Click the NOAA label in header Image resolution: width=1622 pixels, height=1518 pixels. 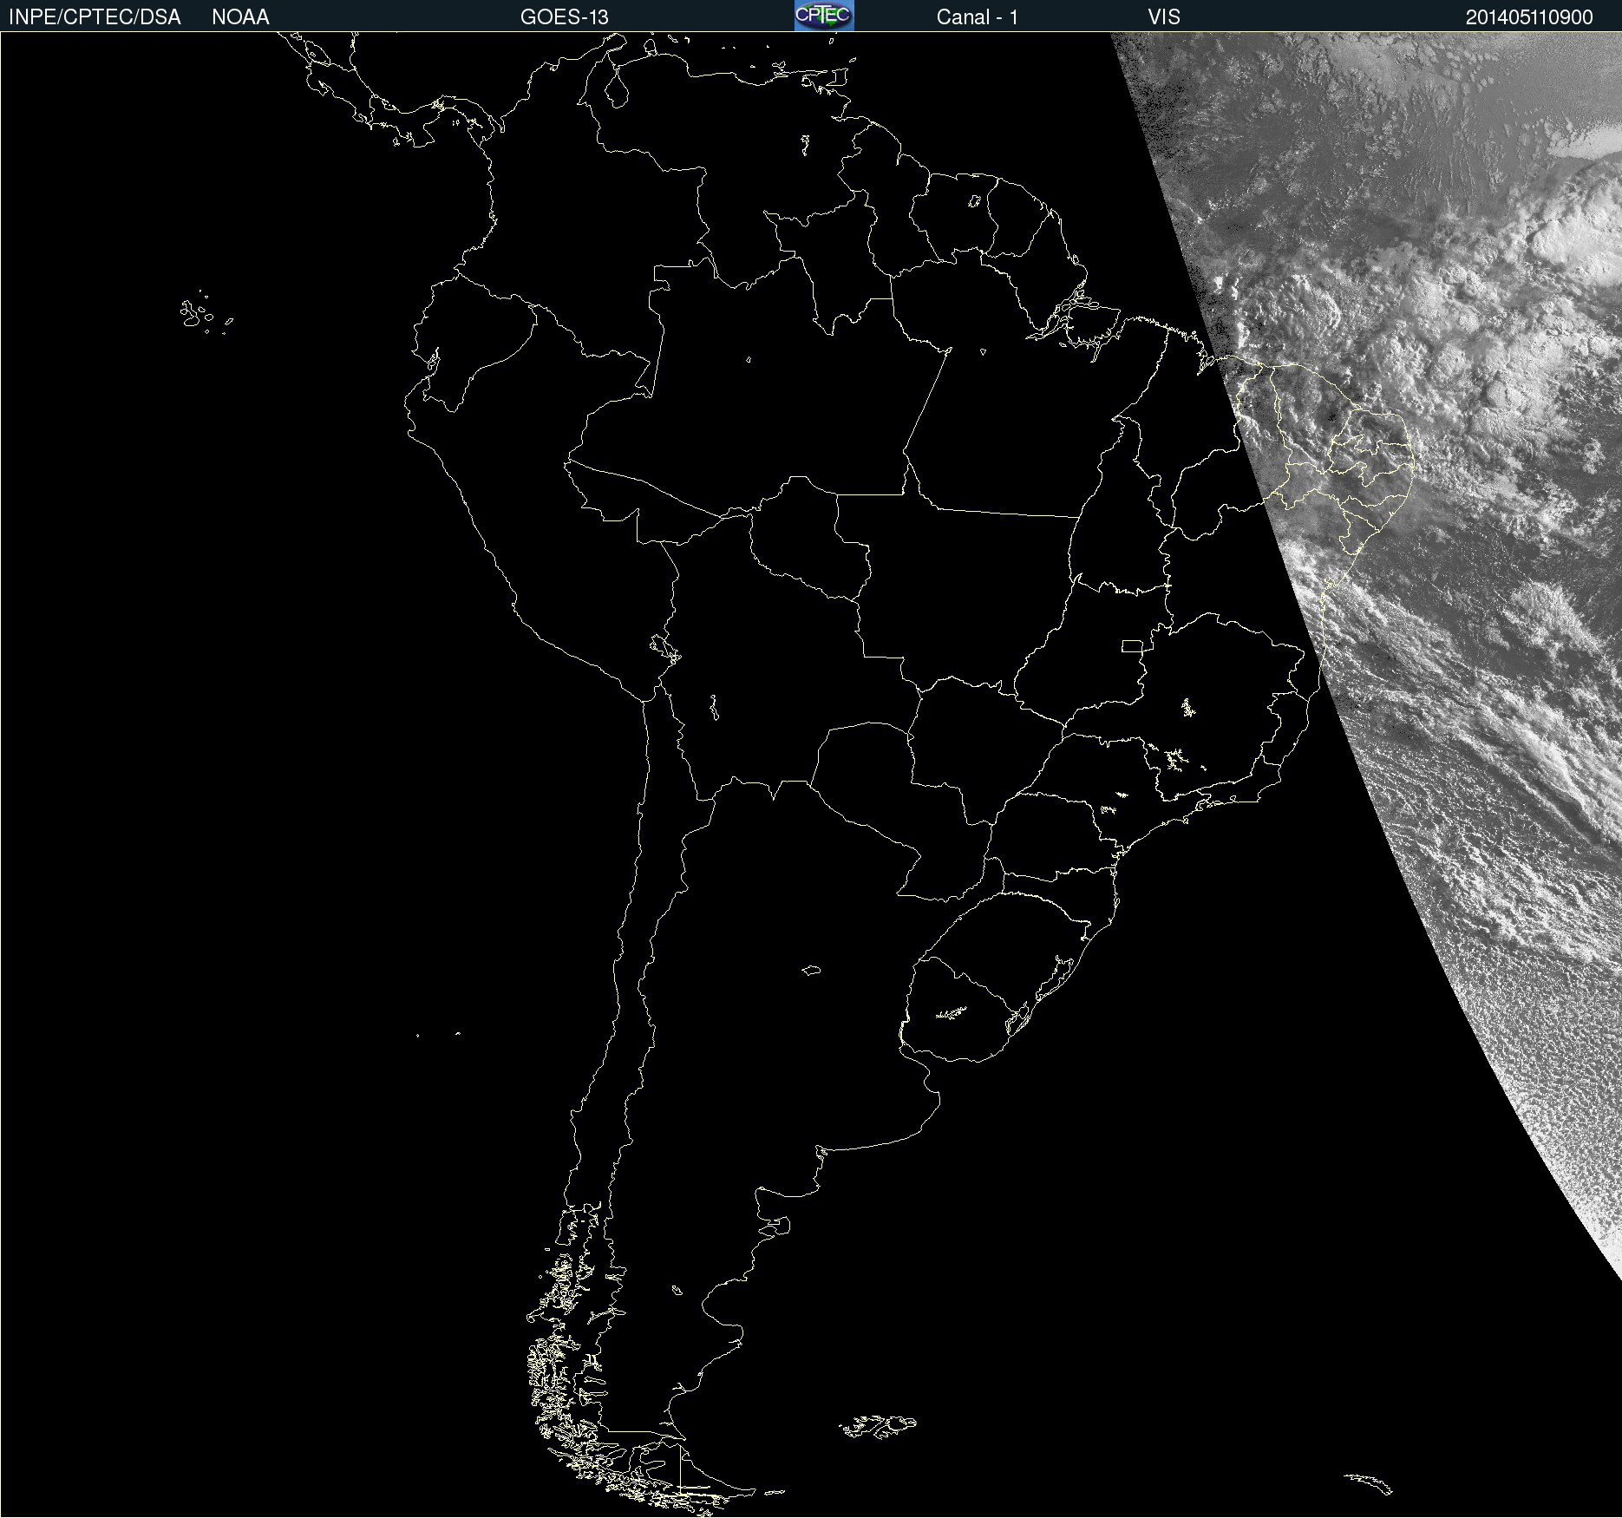(240, 17)
